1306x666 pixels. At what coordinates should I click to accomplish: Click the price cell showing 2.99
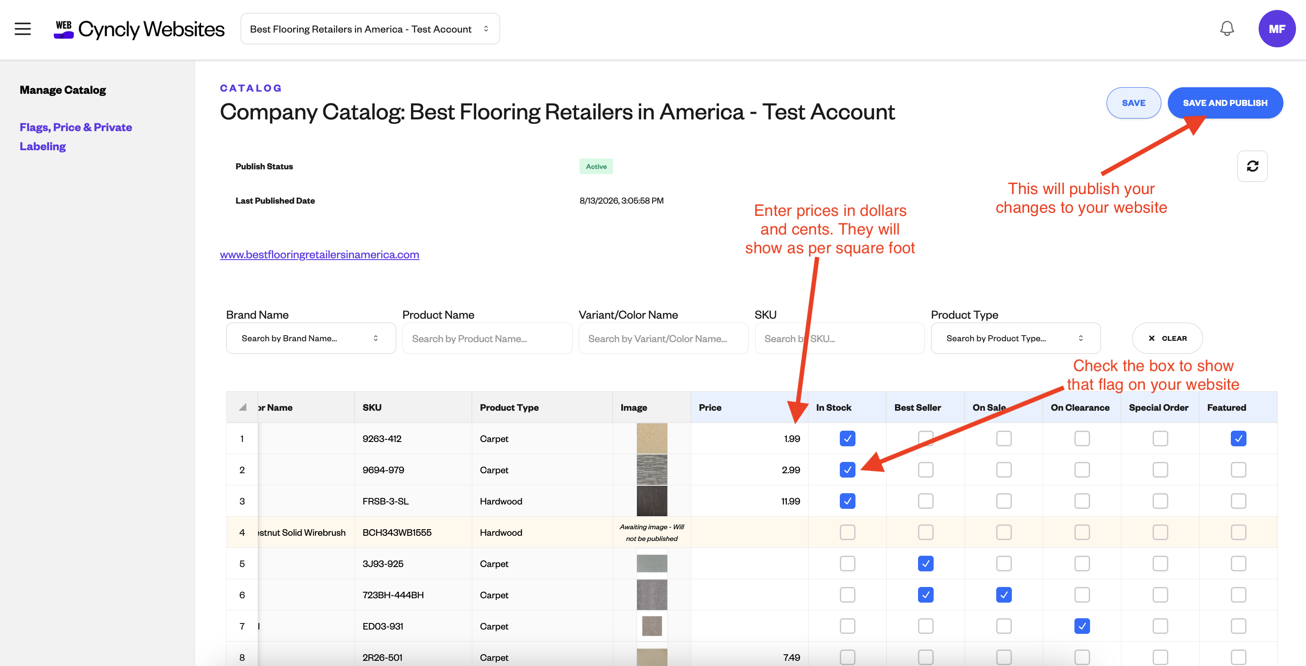(x=749, y=470)
